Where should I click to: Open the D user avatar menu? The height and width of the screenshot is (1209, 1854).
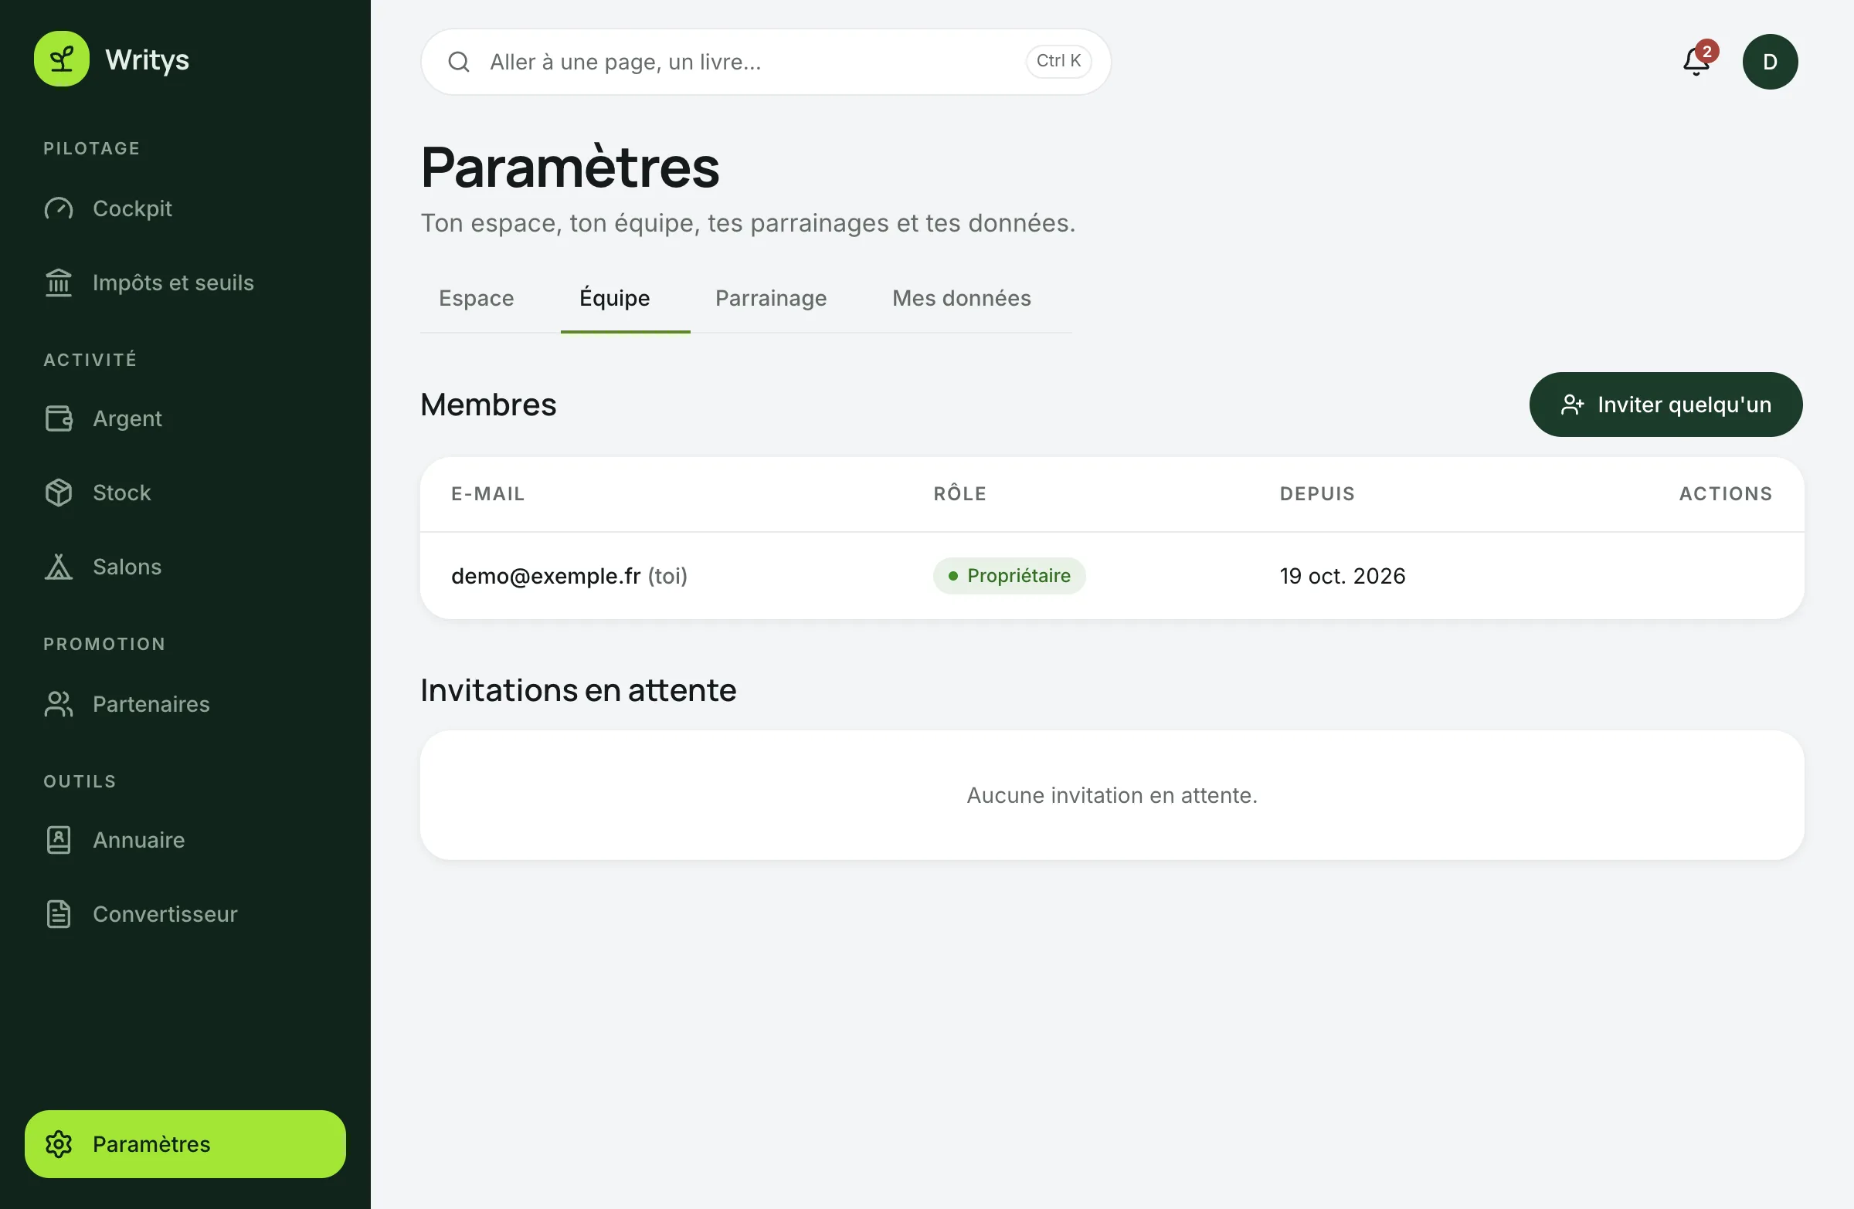tap(1770, 62)
